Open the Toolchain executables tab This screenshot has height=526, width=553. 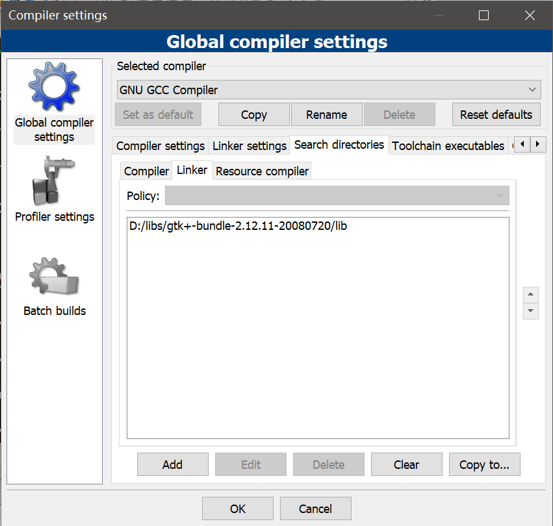[x=448, y=146]
